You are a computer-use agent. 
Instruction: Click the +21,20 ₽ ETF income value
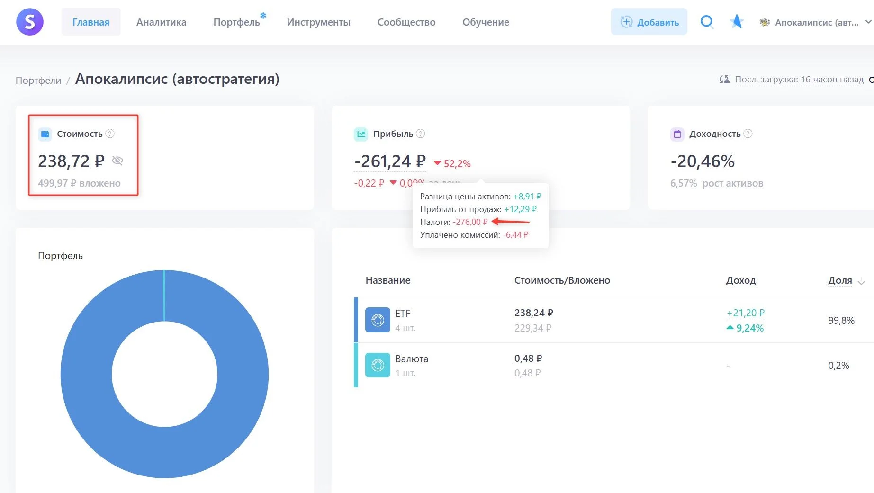[x=746, y=313]
